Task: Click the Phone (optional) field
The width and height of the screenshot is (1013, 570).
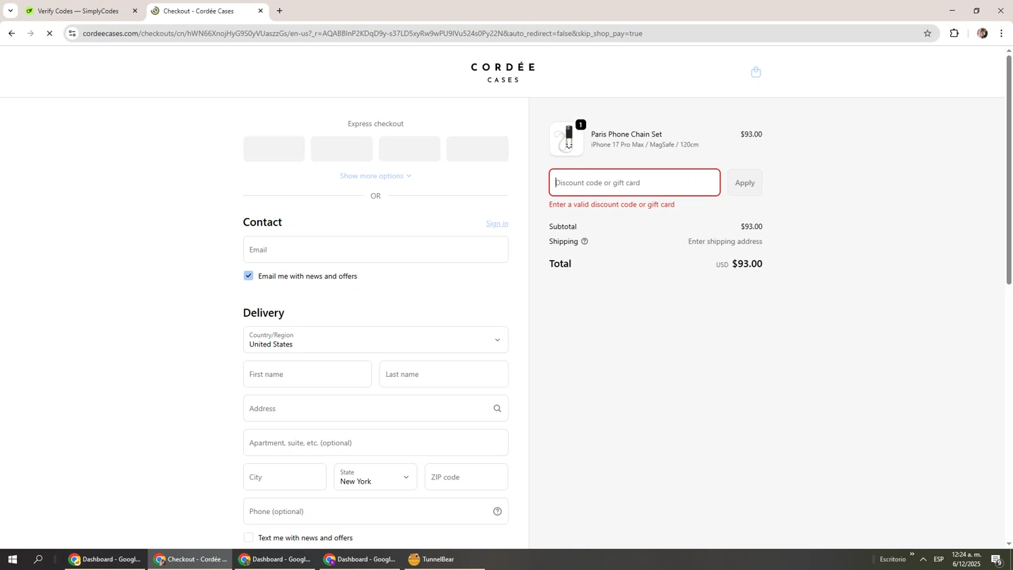Action: (x=375, y=511)
